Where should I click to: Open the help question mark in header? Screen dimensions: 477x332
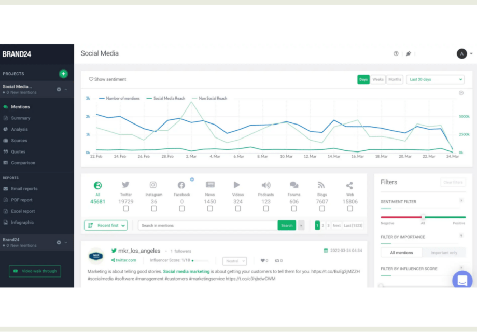pos(396,53)
